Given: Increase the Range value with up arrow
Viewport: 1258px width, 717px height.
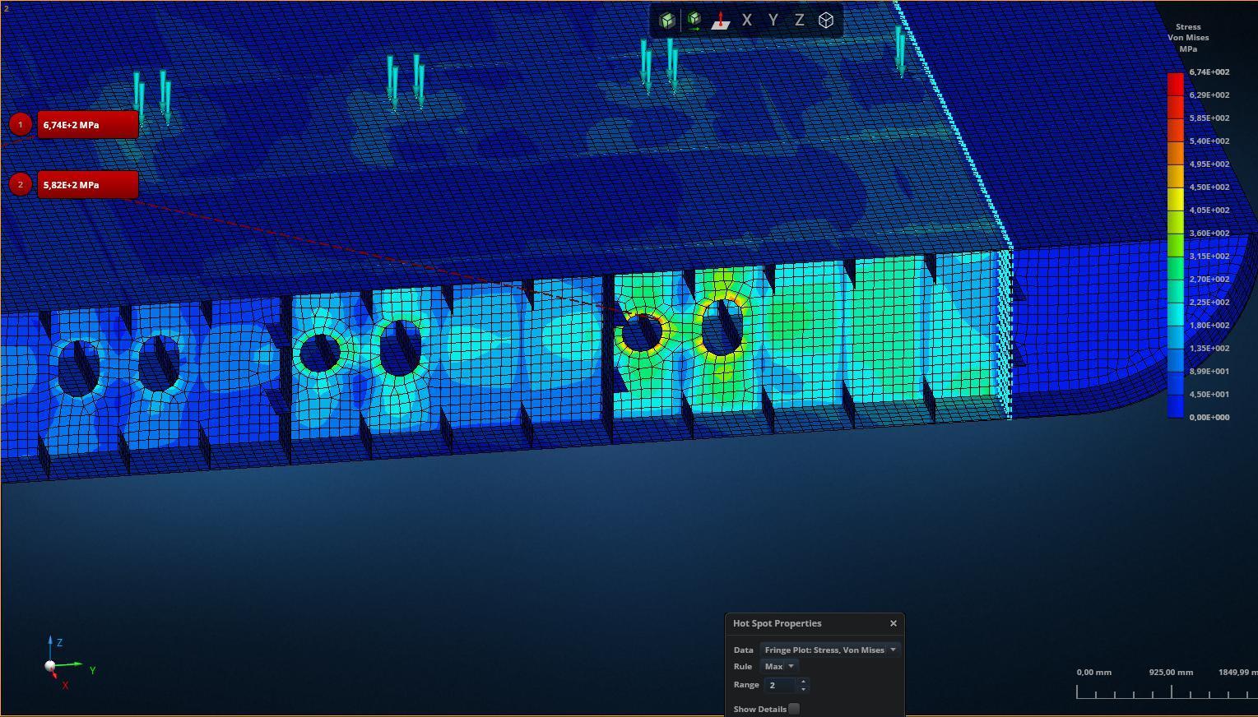Looking at the screenshot, I should (804, 681).
